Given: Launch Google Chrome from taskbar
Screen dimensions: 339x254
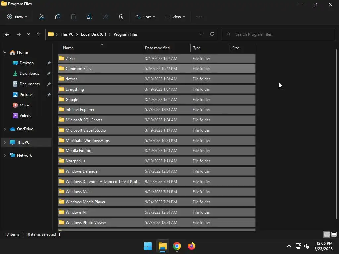Looking at the screenshot, I should click(x=177, y=246).
